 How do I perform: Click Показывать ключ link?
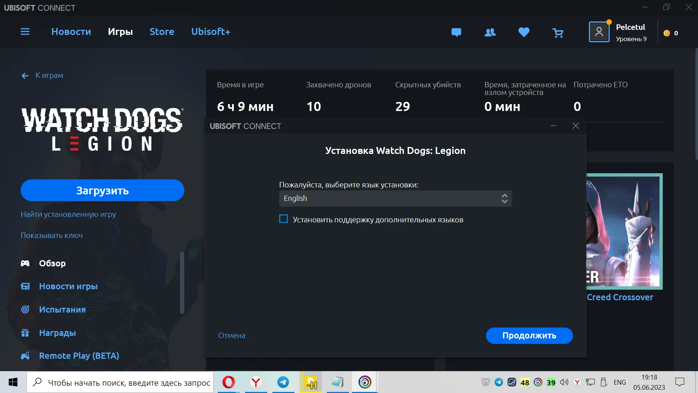52,235
